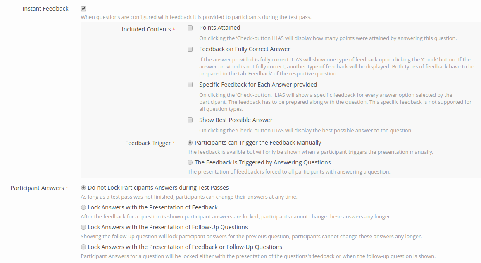Select the Do not Lock Participants Answers radio

[83, 188]
